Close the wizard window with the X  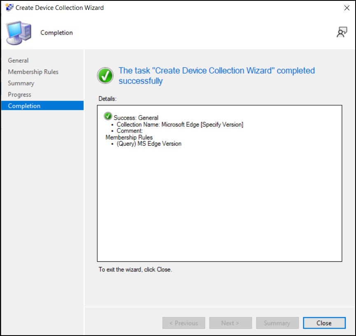[347, 8]
